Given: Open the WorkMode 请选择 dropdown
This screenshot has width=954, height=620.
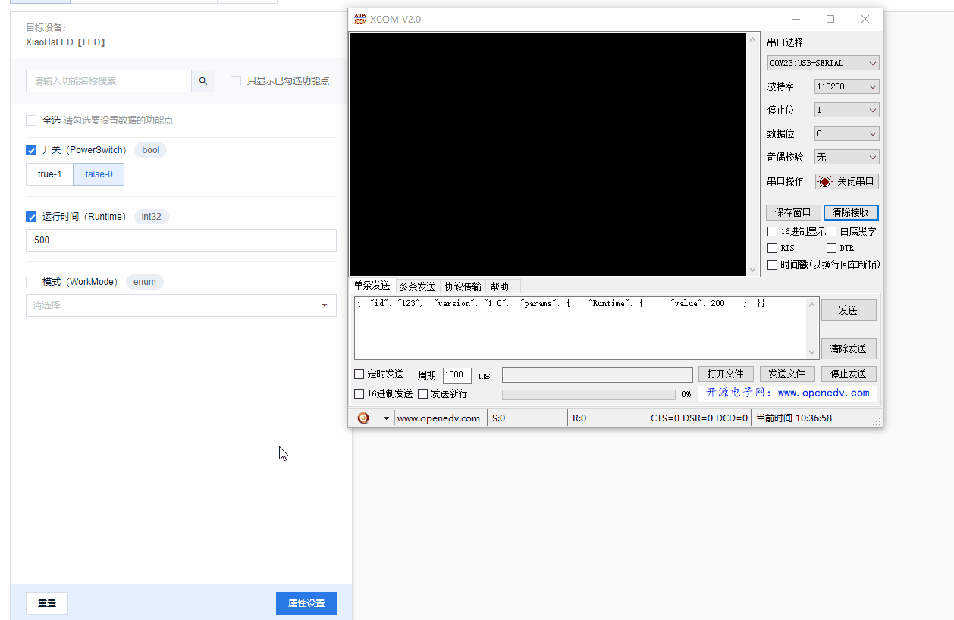Looking at the screenshot, I should pos(181,305).
